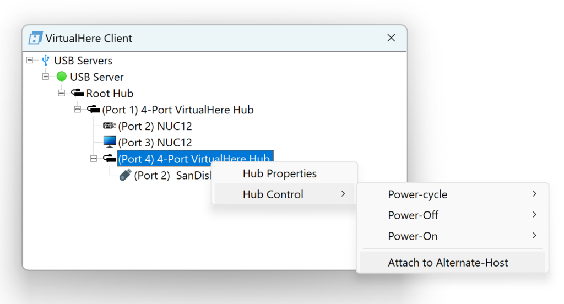Select the Port 3 NUC12 tree item

(155, 143)
